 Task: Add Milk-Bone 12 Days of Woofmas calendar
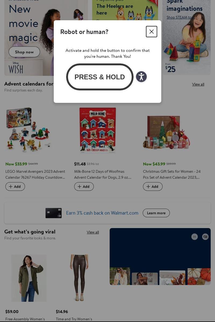pos(84,187)
